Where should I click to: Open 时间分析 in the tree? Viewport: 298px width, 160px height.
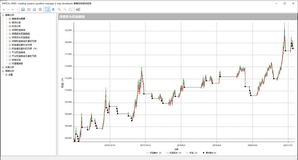(x=16, y=26)
